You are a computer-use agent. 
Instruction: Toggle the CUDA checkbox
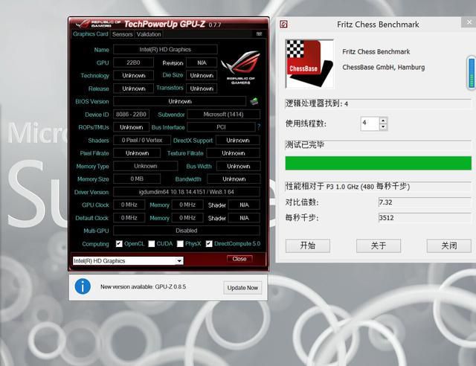[152, 243]
